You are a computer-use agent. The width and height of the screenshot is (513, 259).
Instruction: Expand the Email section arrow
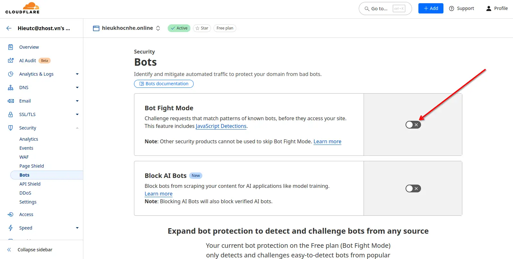tap(77, 101)
